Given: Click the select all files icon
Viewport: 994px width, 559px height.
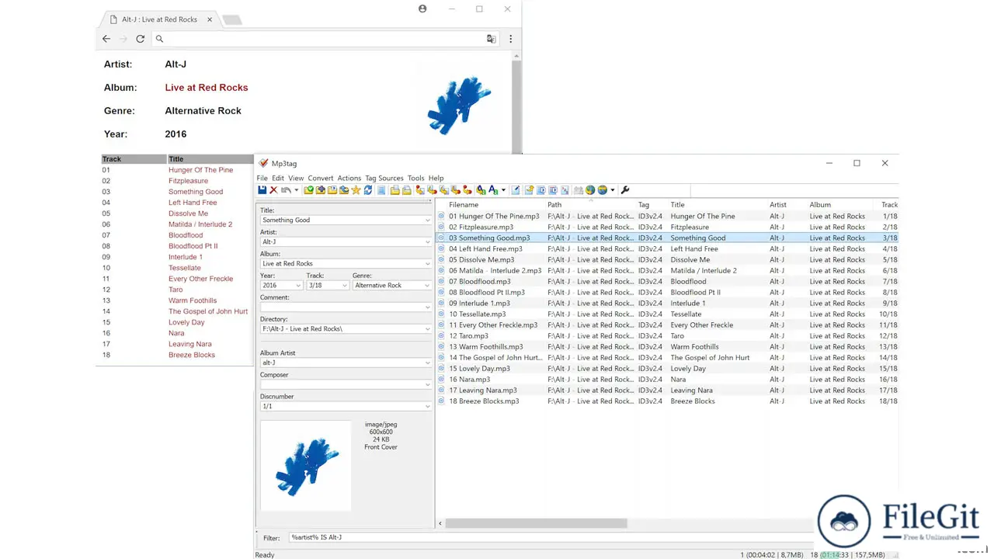Looking at the screenshot, I should (381, 189).
